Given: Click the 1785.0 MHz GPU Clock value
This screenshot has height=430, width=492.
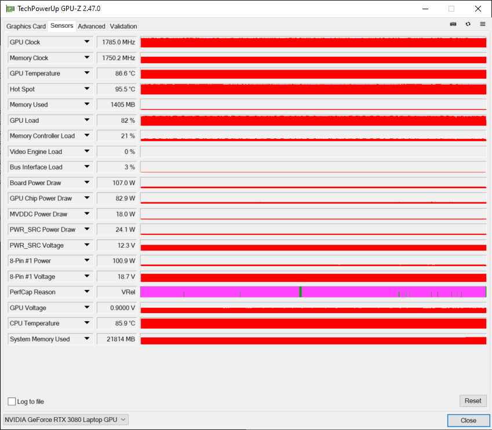Looking at the screenshot, I should coord(117,42).
